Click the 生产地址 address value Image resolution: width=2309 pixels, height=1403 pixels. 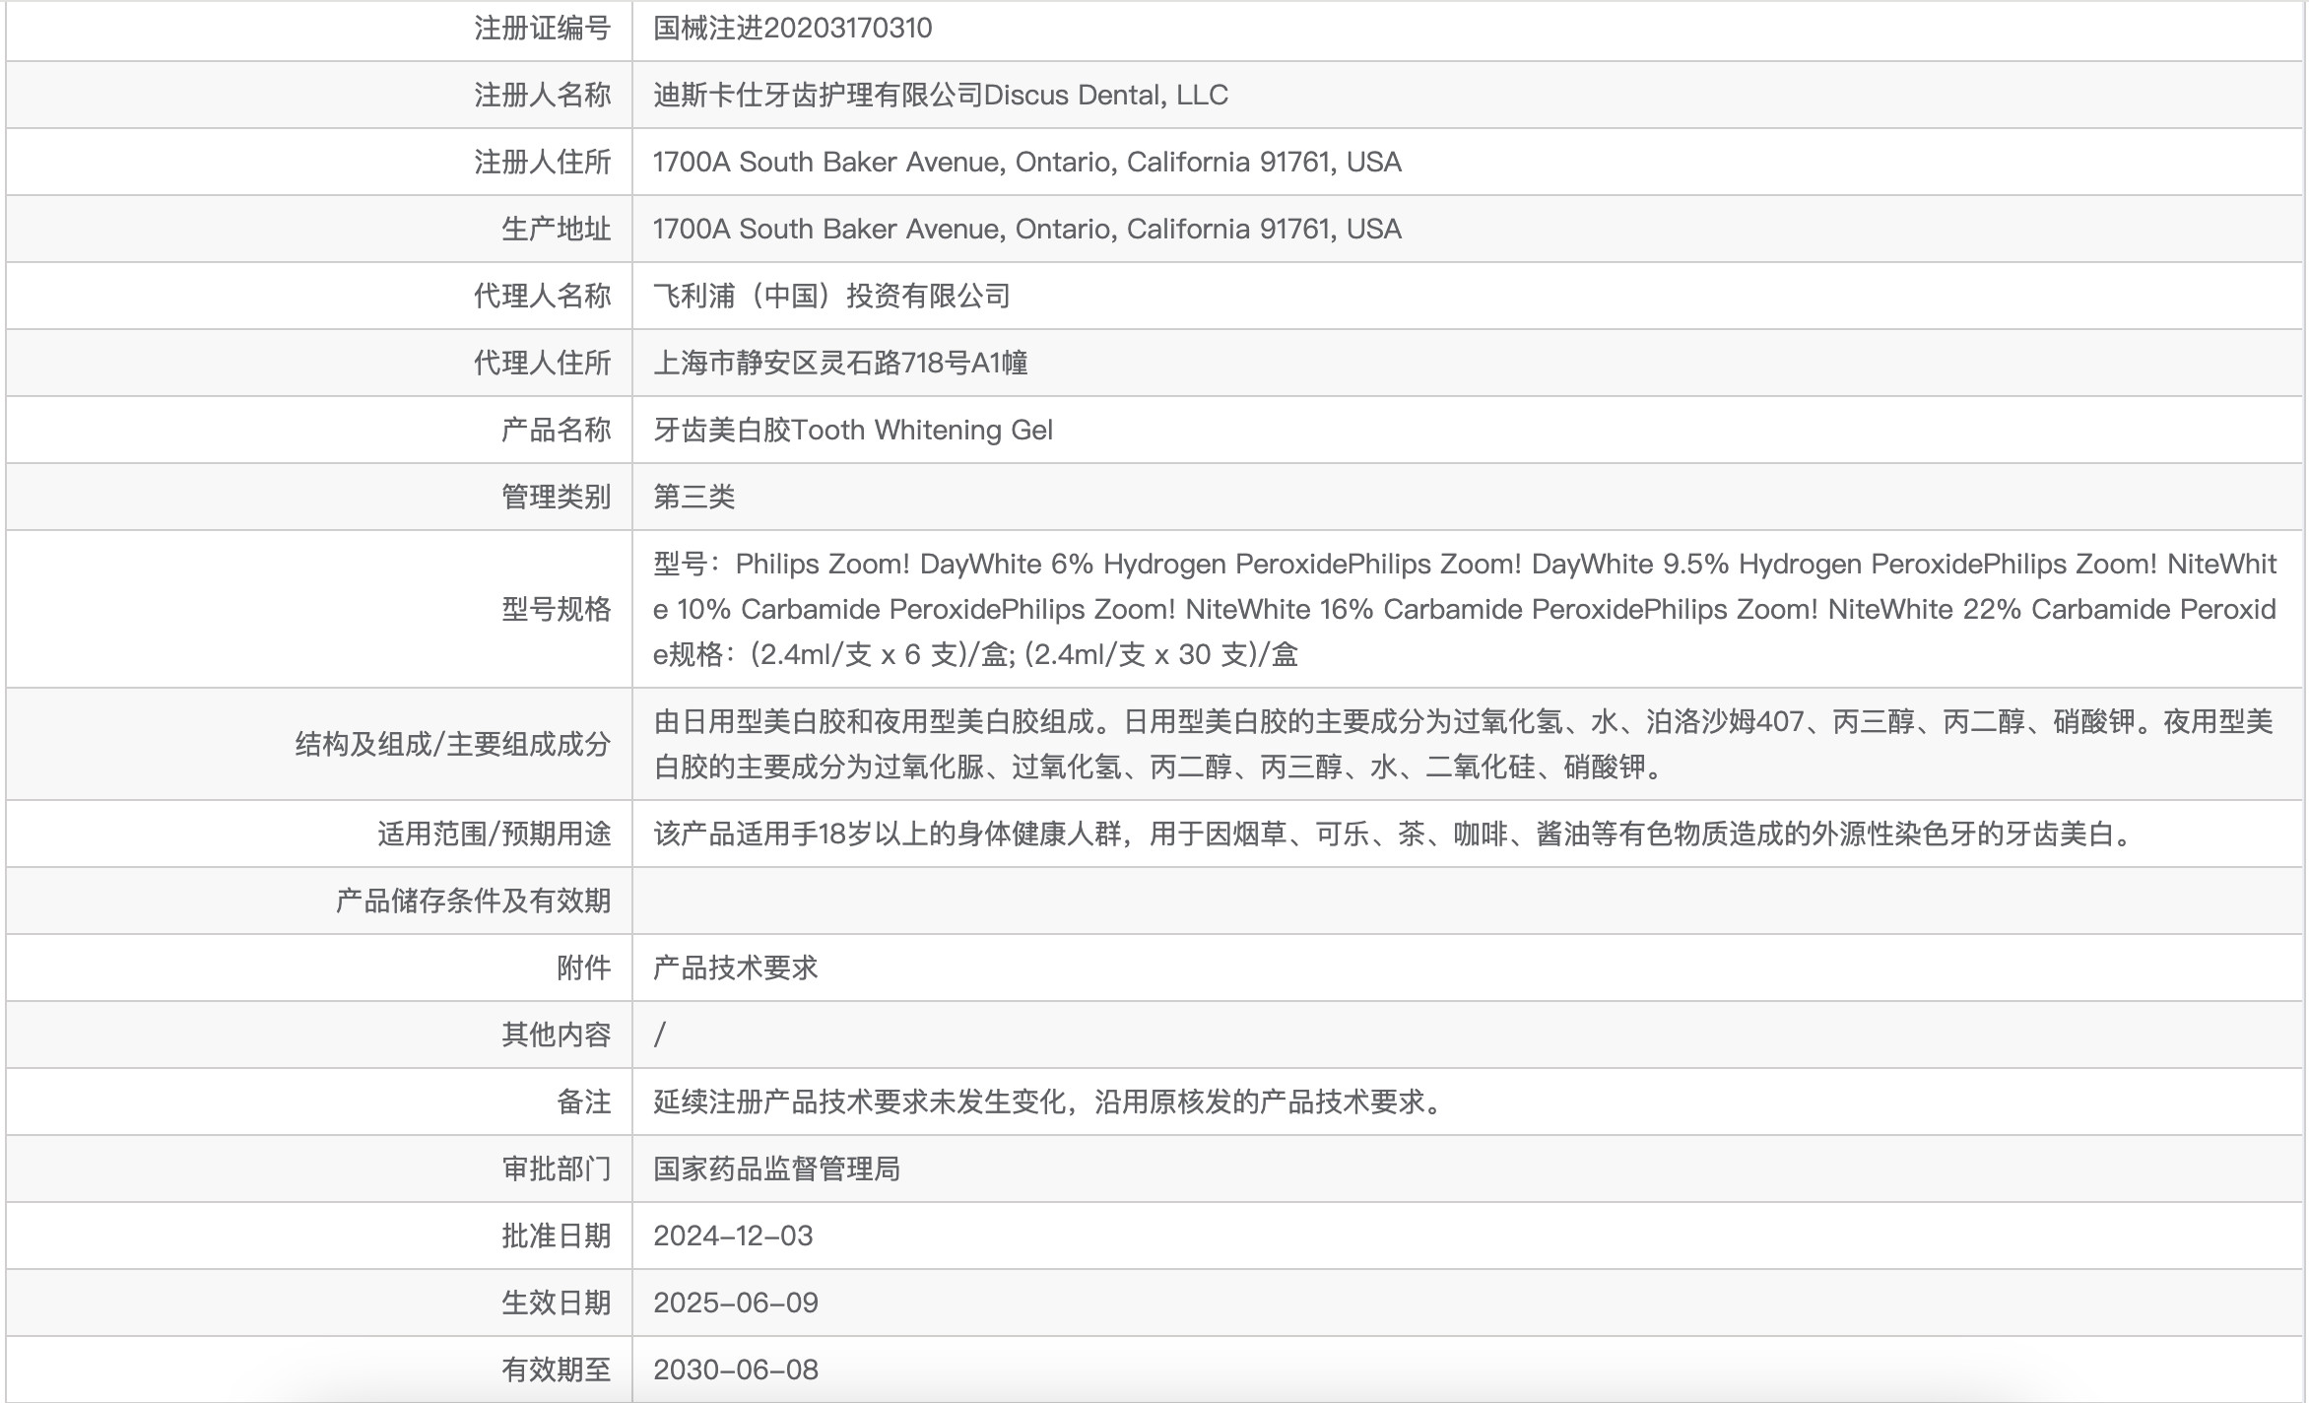pos(1026,230)
